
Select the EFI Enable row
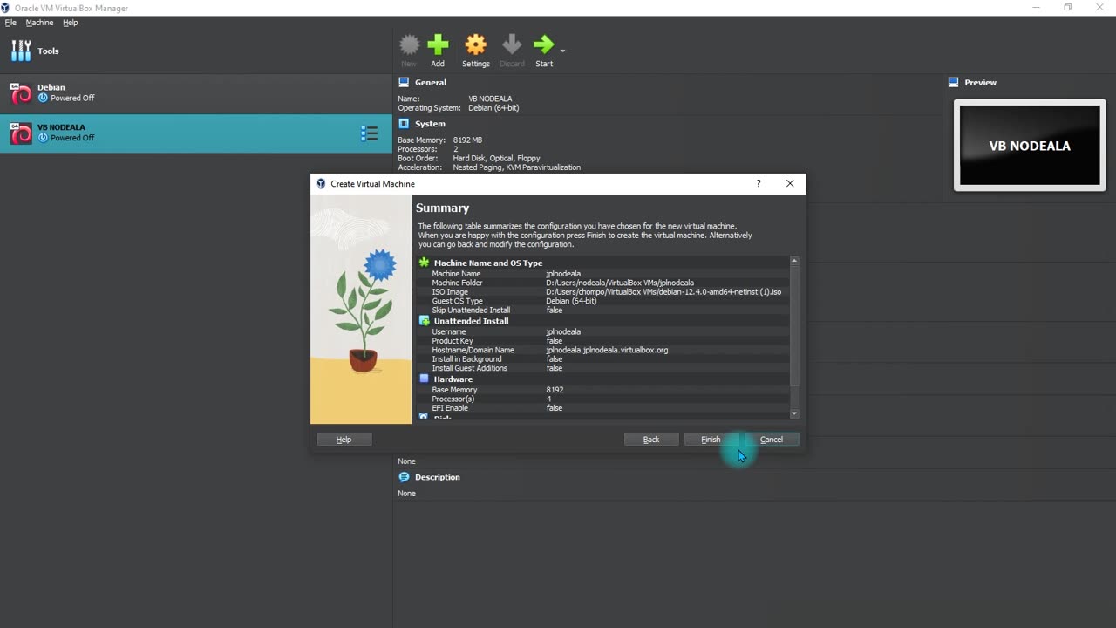click(x=603, y=408)
